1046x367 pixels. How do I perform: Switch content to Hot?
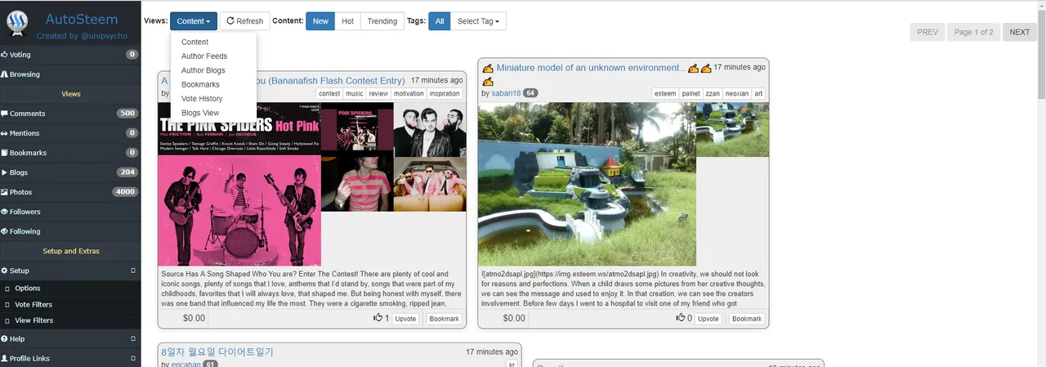click(x=347, y=21)
